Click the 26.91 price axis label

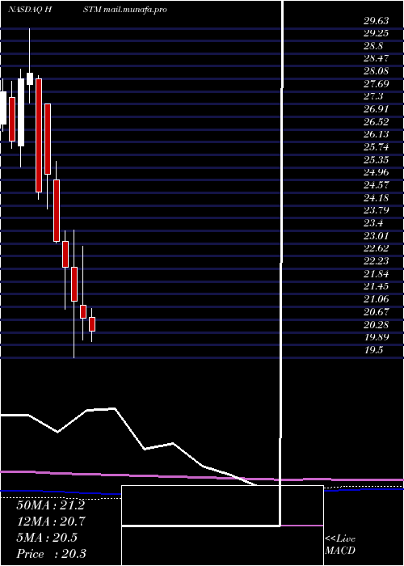click(x=376, y=109)
